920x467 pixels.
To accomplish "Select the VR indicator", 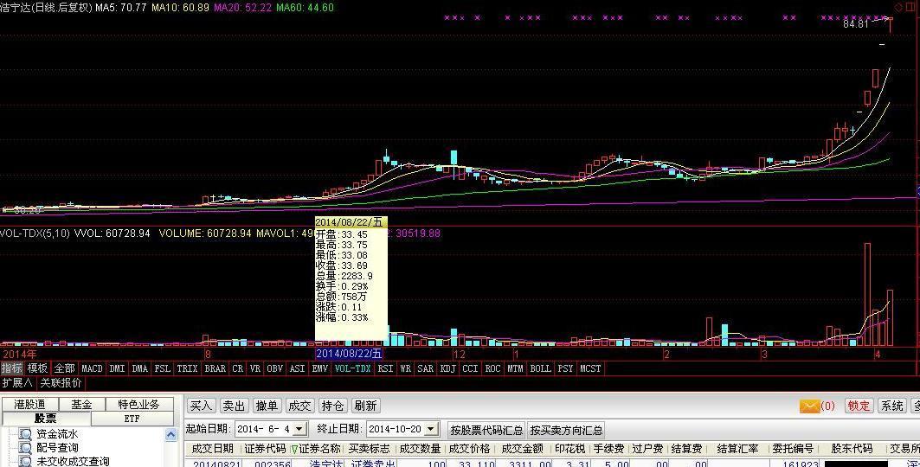I will (x=254, y=368).
